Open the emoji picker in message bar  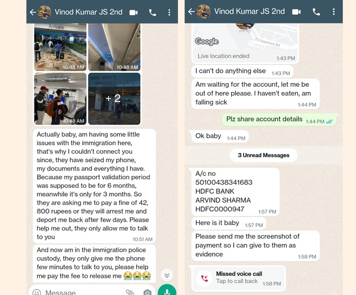(37, 292)
